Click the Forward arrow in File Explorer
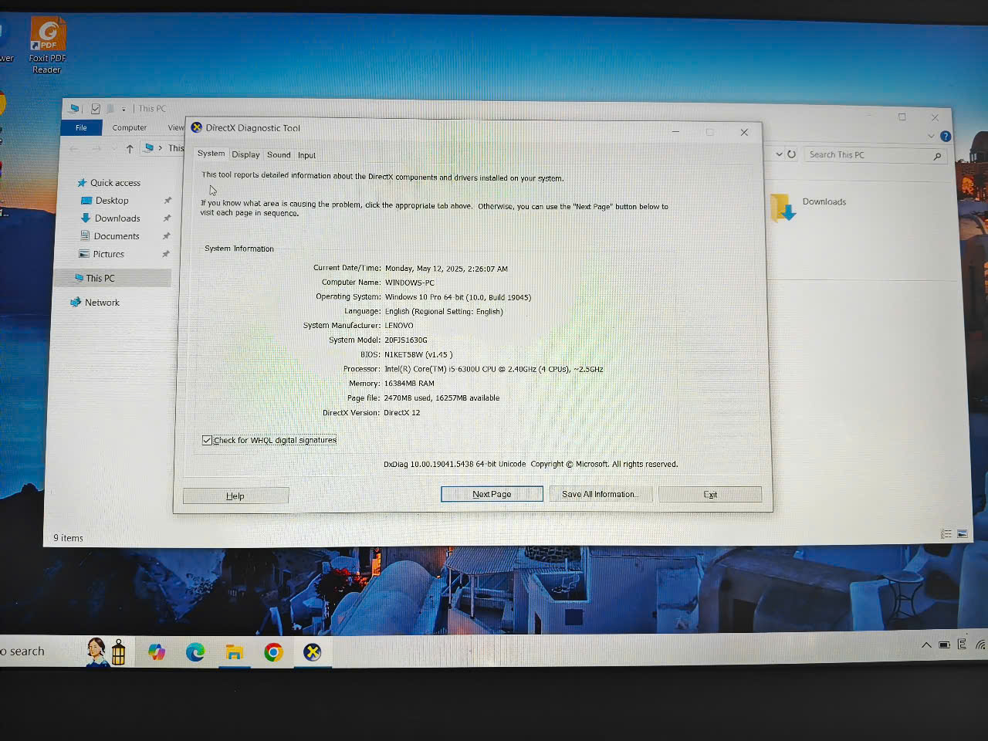This screenshot has width=988, height=741. pyautogui.click(x=96, y=148)
